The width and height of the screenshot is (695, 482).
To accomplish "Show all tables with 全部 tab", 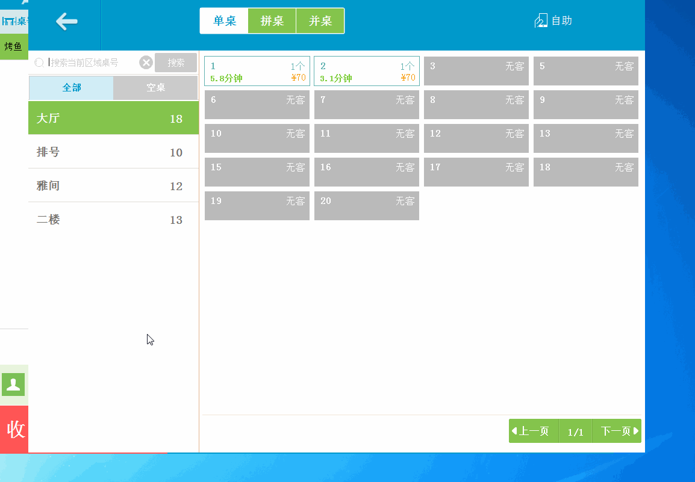I will (71, 88).
